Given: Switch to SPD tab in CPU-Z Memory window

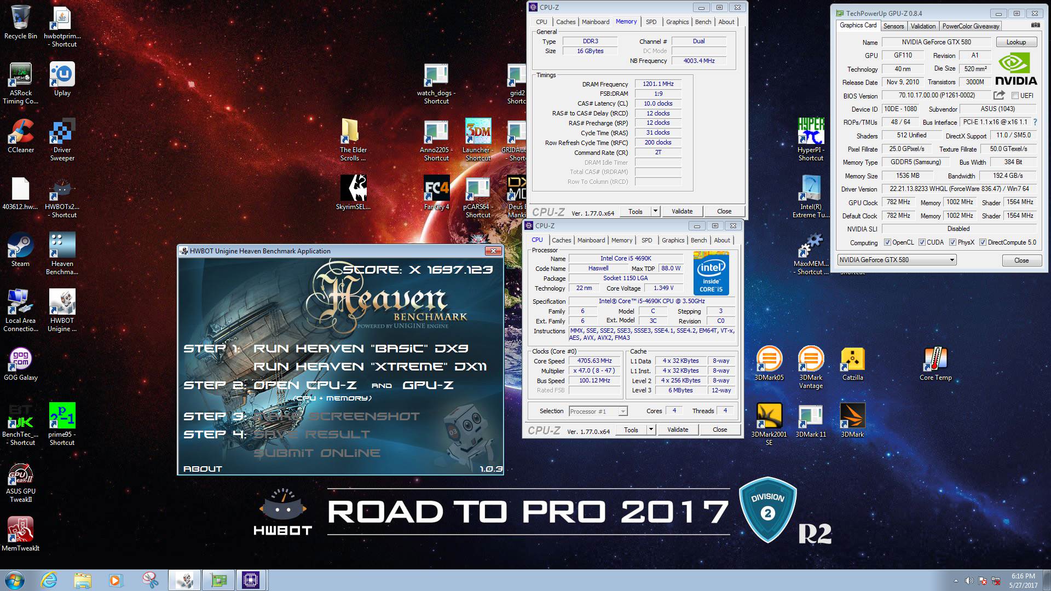Looking at the screenshot, I should click(x=651, y=22).
